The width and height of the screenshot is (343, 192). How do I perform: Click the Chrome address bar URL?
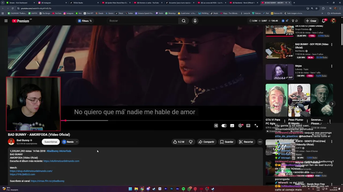(x=36, y=8)
